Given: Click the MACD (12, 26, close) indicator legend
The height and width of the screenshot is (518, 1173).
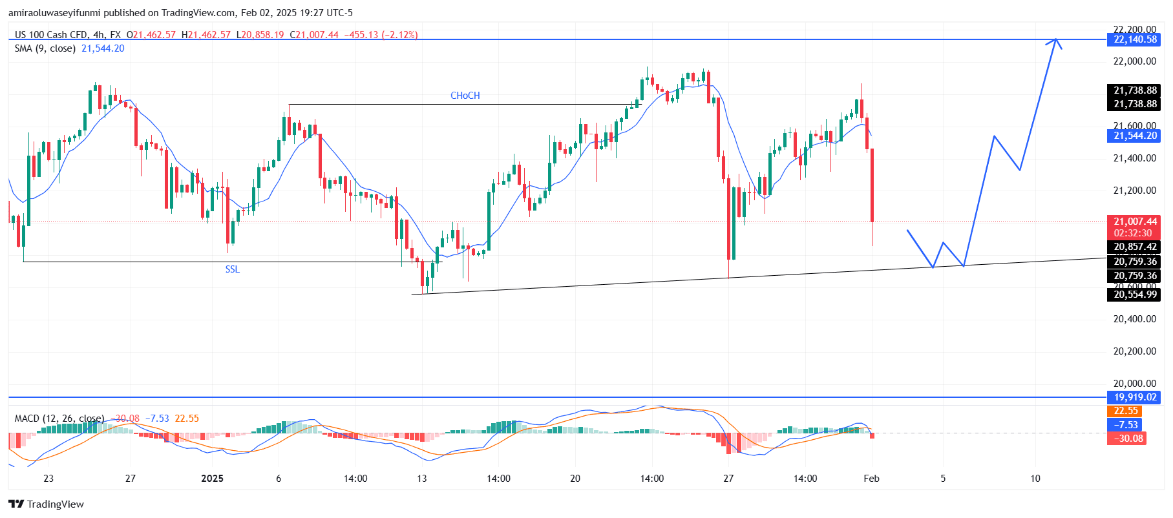Looking at the screenshot, I should pyautogui.click(x=59, y=419).
